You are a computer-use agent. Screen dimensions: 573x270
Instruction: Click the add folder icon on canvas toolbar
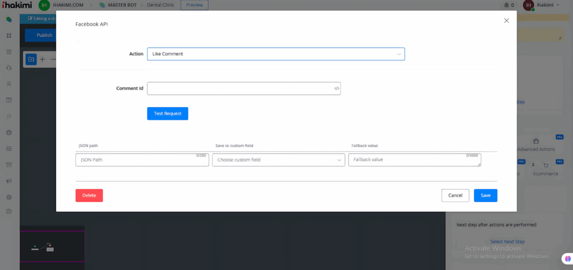pyautogui.click(x=31, y=59)
